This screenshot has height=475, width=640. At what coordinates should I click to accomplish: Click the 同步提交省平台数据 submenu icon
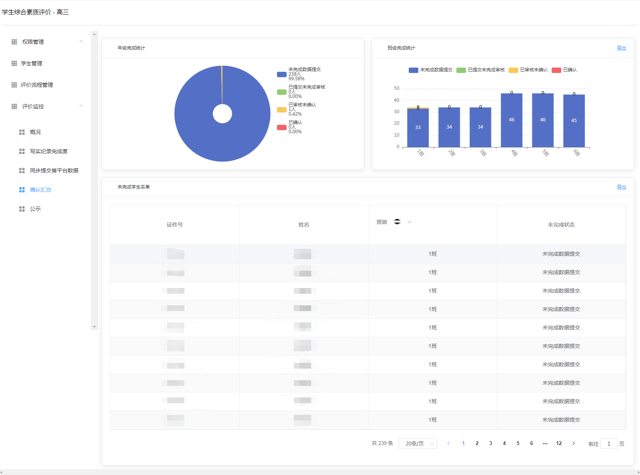point(22,170)
